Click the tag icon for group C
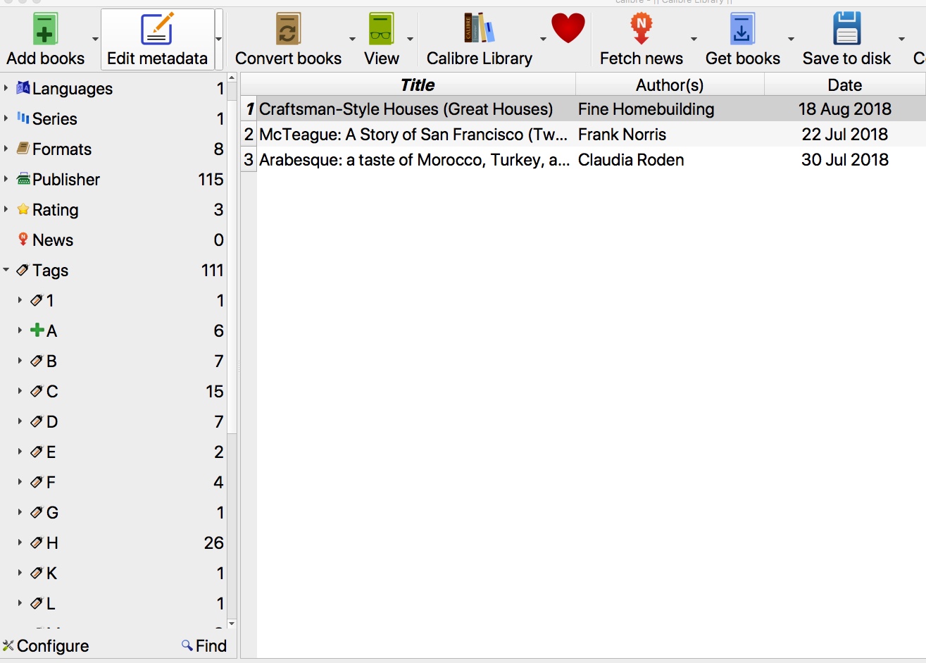 pyautogui.click(x=37, y=391)
